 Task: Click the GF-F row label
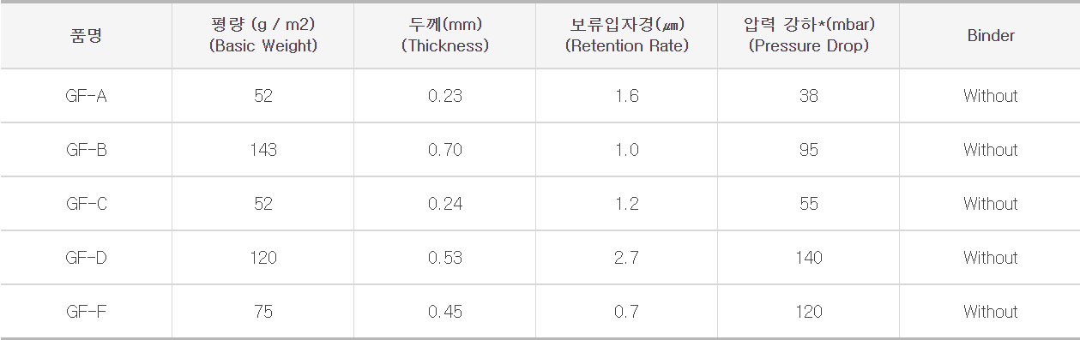(86, 312)
